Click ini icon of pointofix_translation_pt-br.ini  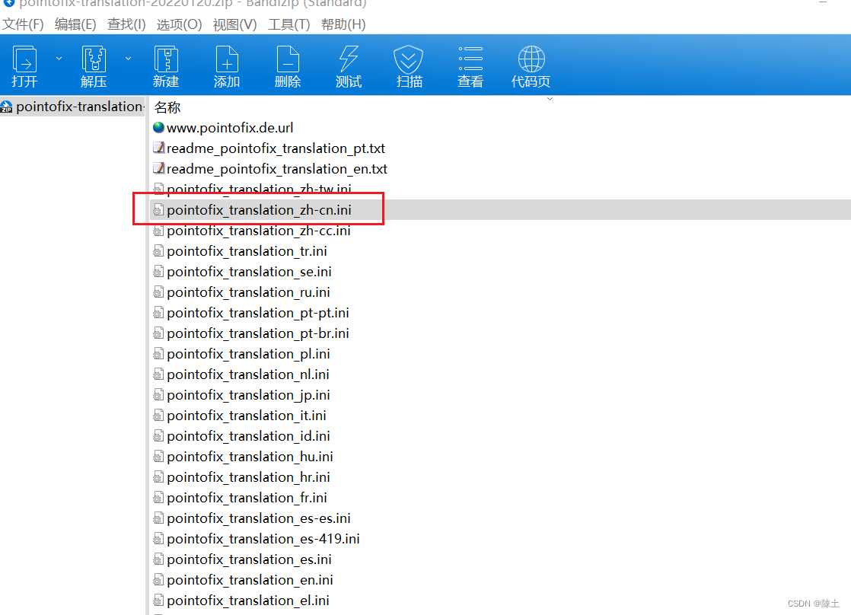158,333
